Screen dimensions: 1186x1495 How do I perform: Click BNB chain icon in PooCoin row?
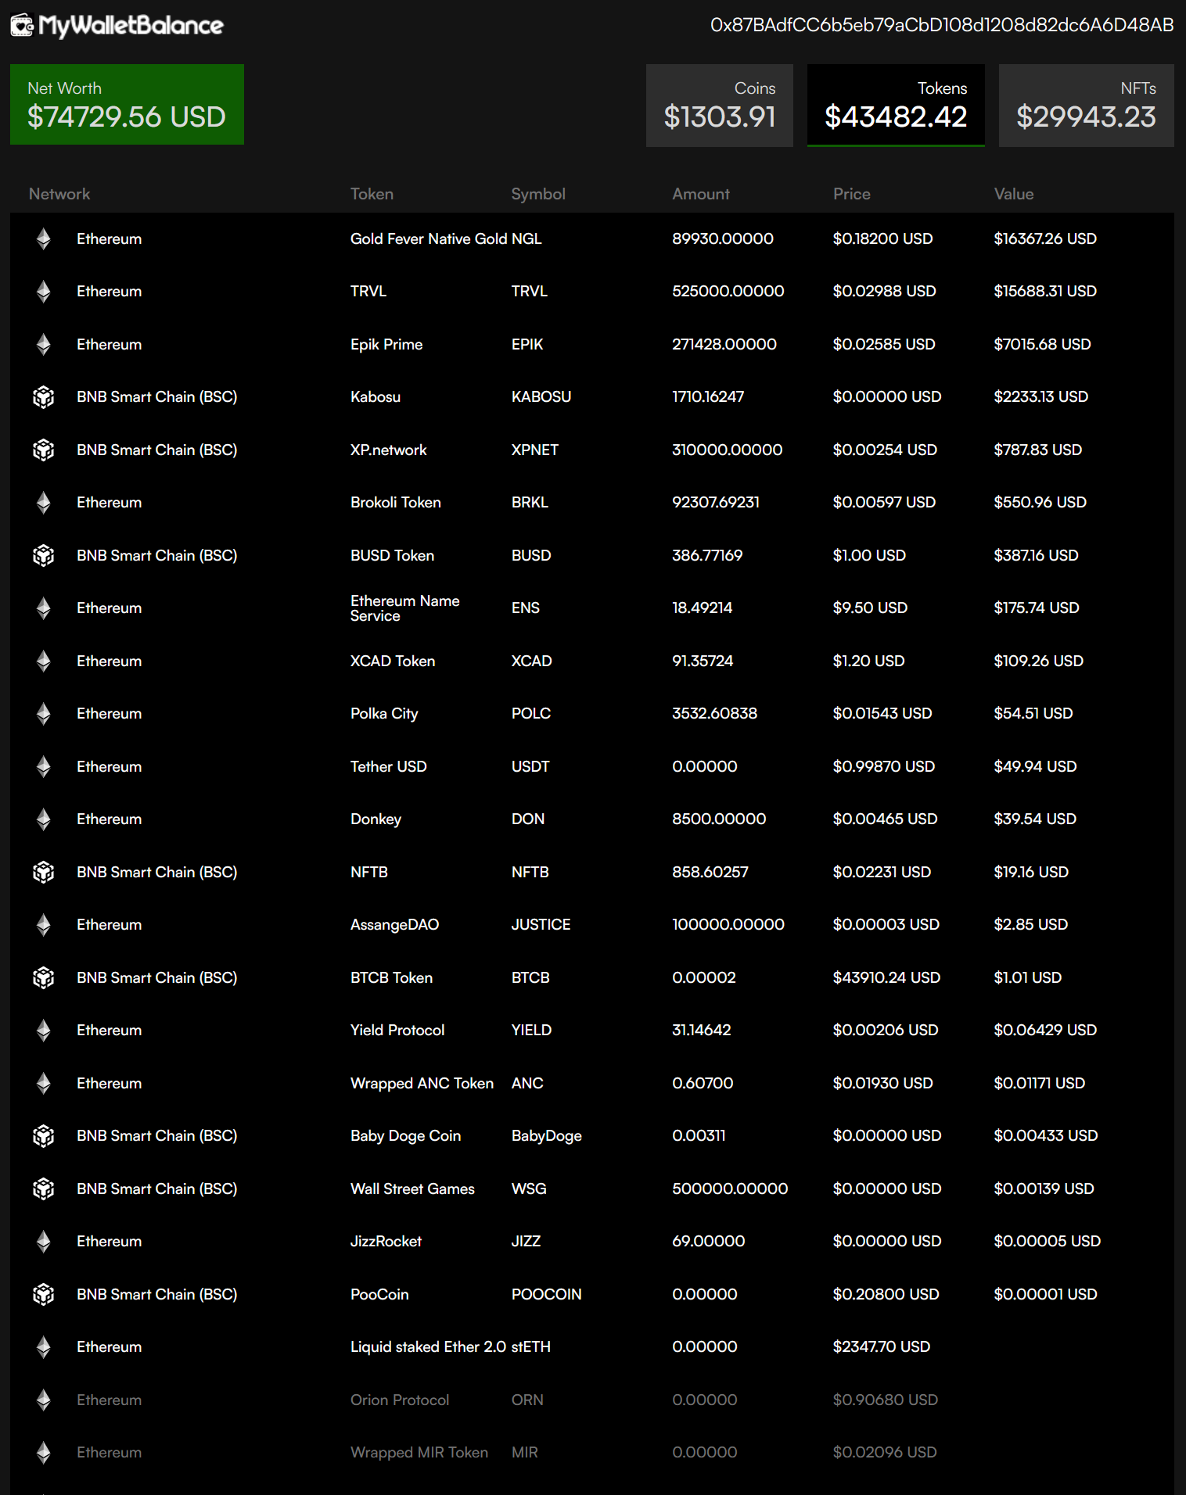coord(44,1294)
